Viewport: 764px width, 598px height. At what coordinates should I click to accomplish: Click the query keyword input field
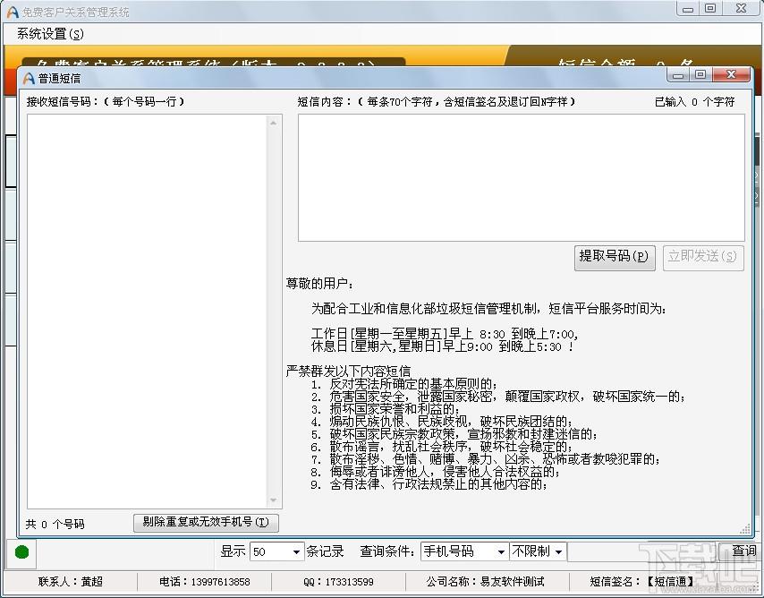(x=642, y=551)
